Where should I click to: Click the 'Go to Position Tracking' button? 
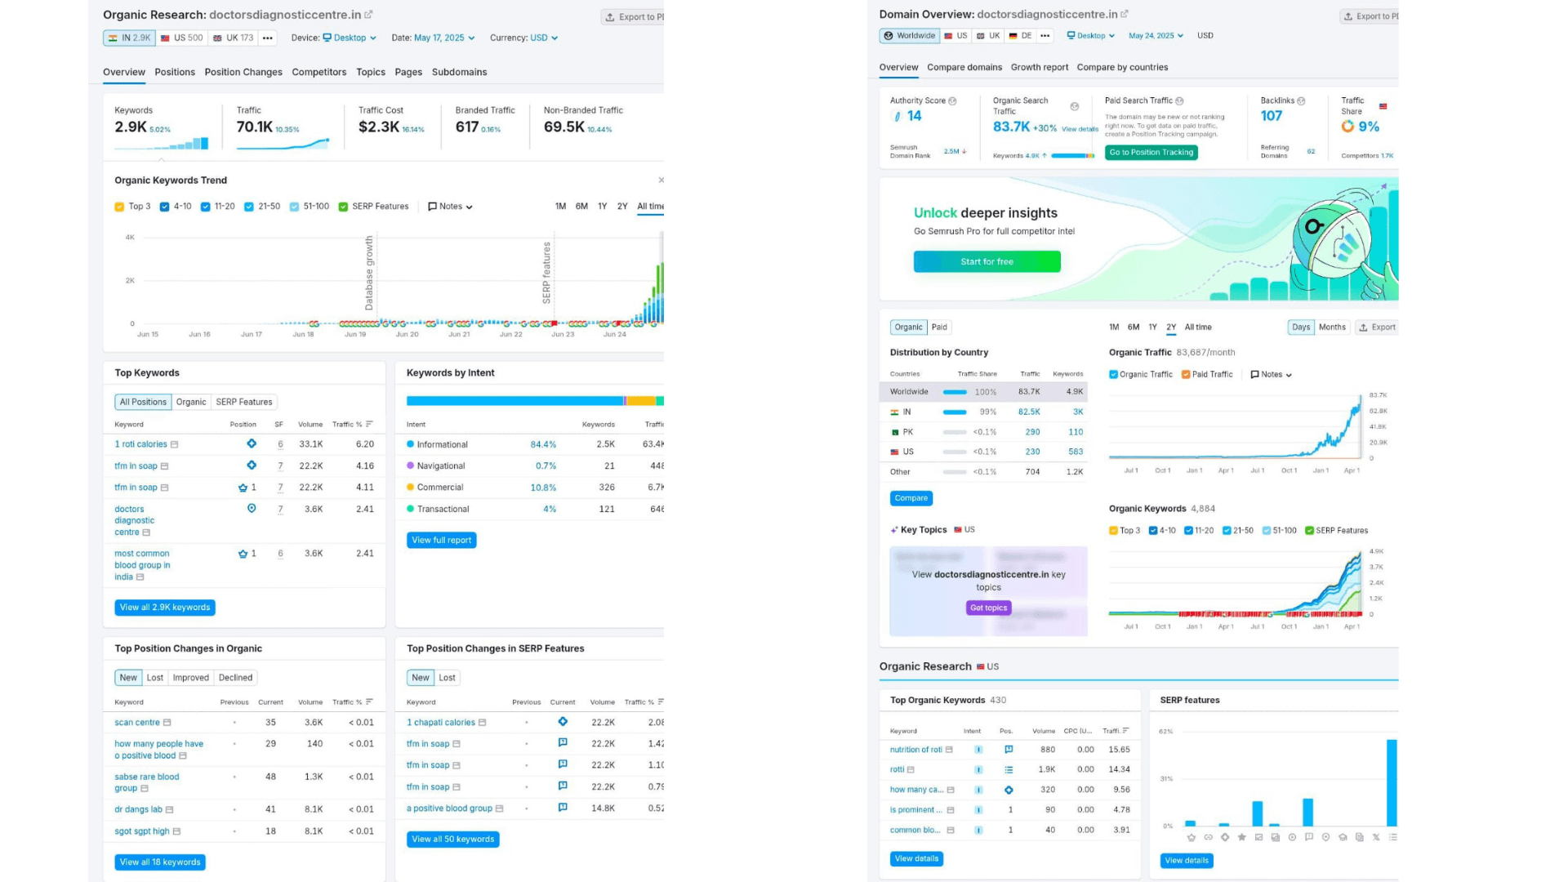1151,153
